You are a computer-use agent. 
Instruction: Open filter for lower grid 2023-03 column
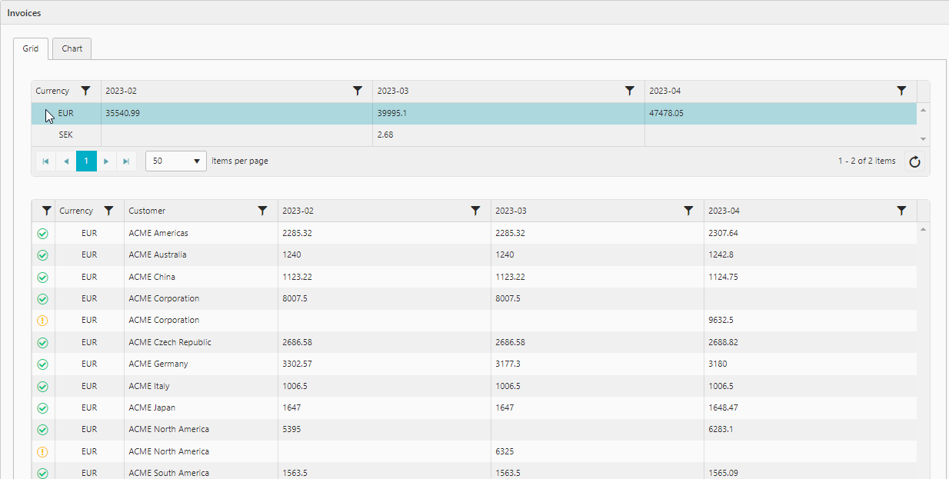click(688, 211)
